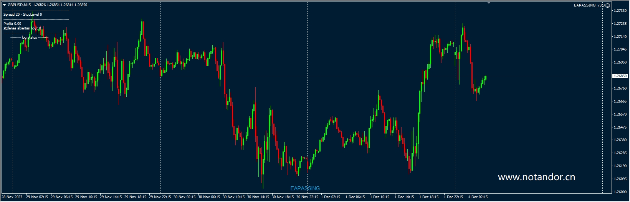
Task: Click the 1.27235 price scale value
Action: coord(620,24)
